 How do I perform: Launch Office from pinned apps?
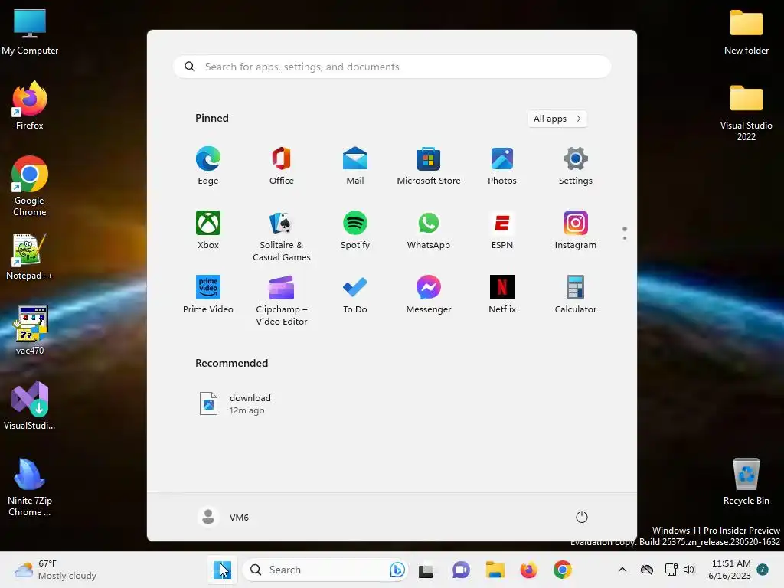click(282, 166)
